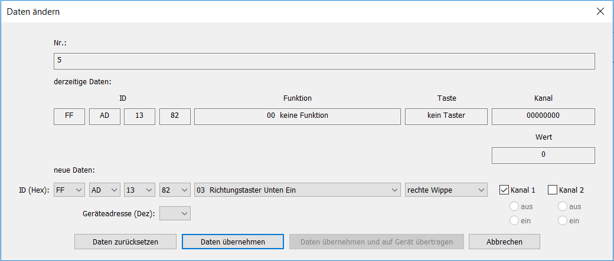Click the Daten zurücksetzen button
Image resolution: width=614 pixels, height=261 pixels.
(x=125, y=242)
